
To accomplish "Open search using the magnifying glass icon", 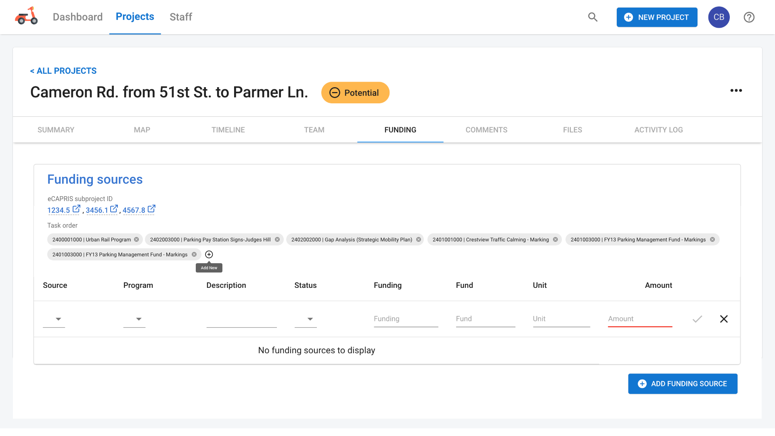I will 593,17.
